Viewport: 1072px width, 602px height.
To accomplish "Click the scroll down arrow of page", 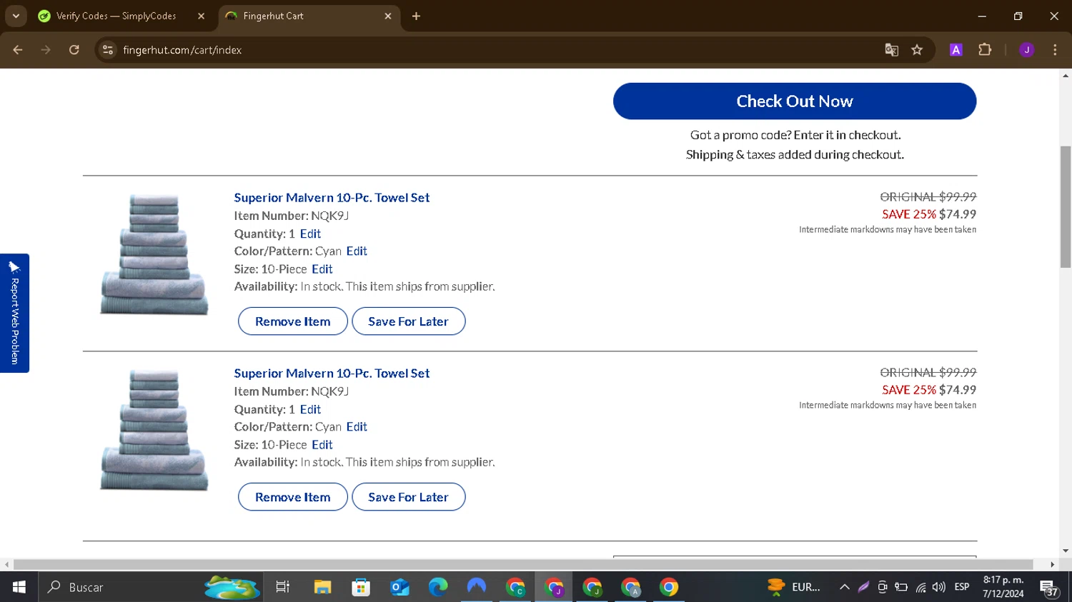I will pyautogui.click(x=1066, y=551).
